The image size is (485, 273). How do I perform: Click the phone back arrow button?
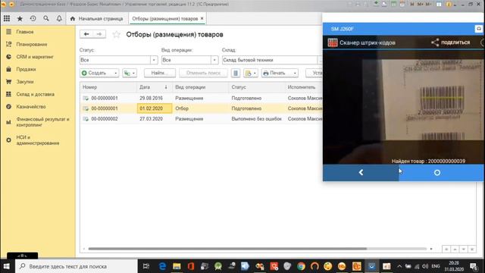click(x=361, y=172)
